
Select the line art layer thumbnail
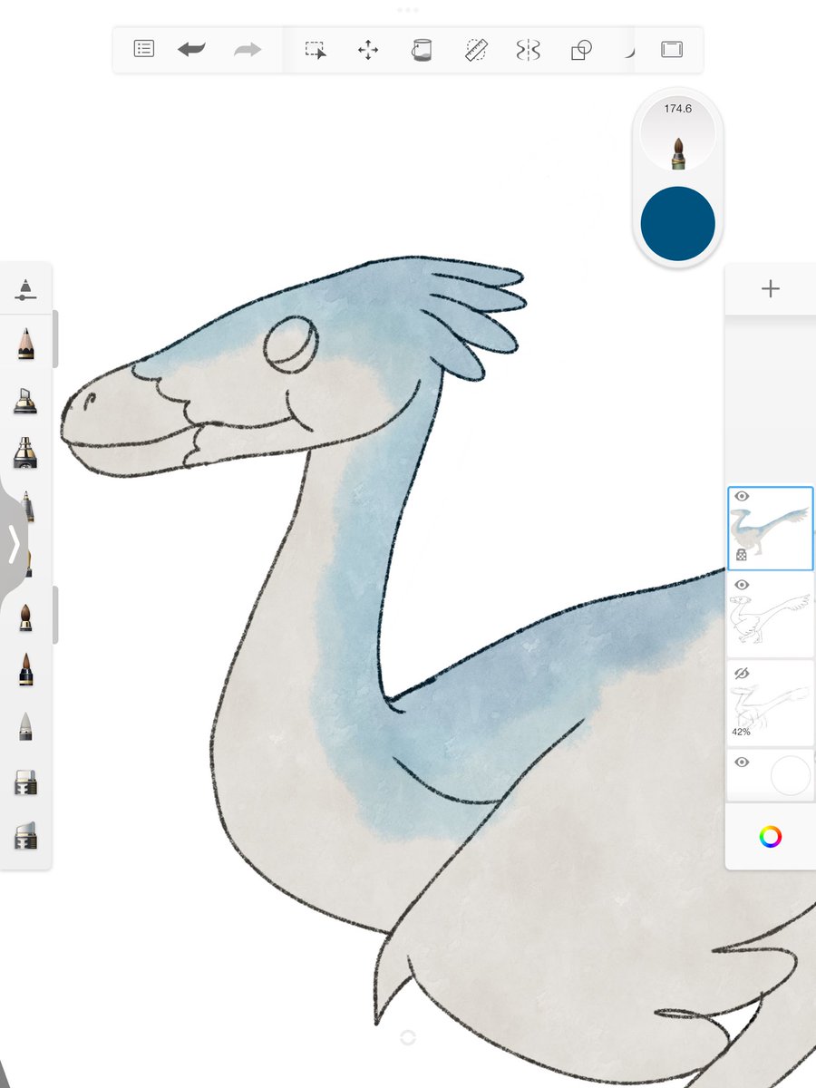tap(771, 614)
